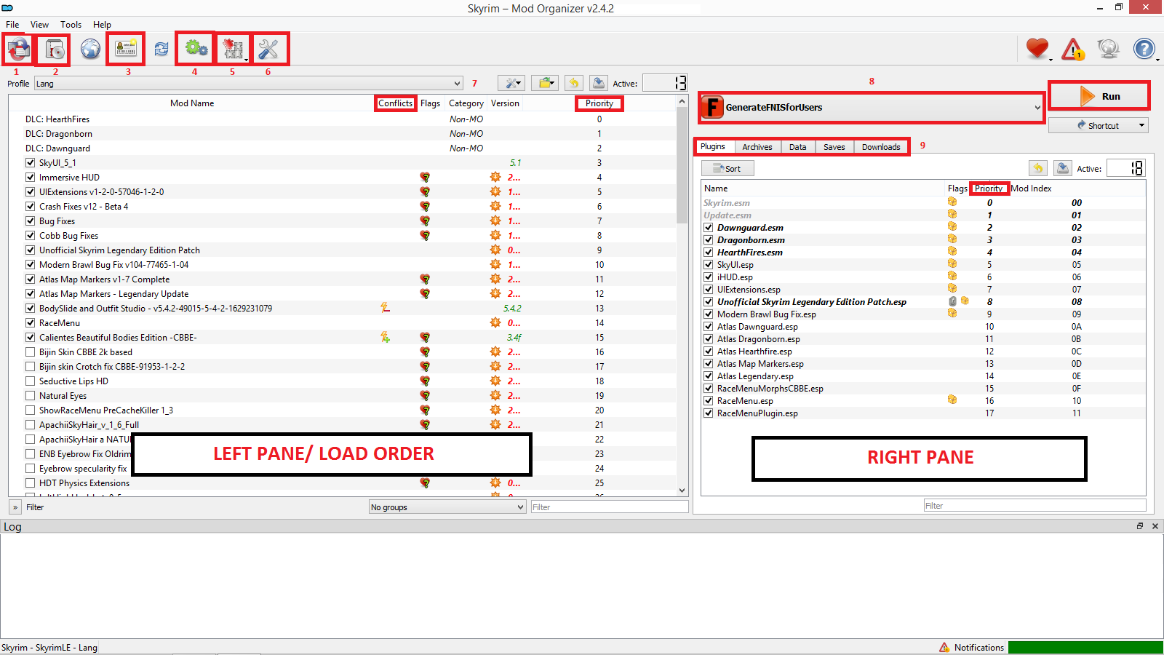Open the puzzle-piece tools plugin icon
Viewport: 1164px width, 655px height.
[233, 49]
